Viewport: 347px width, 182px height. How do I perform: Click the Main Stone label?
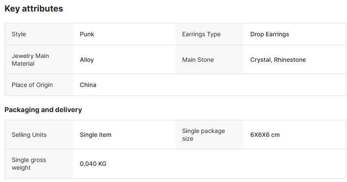(x=198, y=60)
